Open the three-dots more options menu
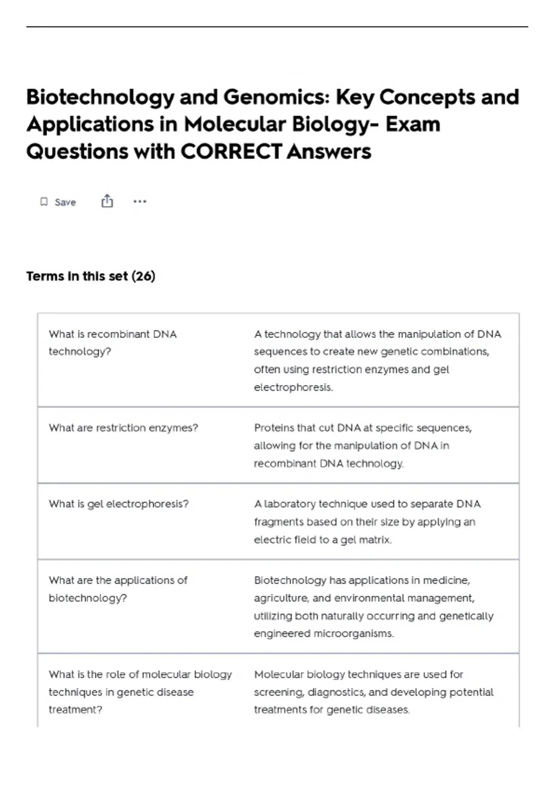Image resolution: width=554 pixels, height=785 pixels. [140, 201]
